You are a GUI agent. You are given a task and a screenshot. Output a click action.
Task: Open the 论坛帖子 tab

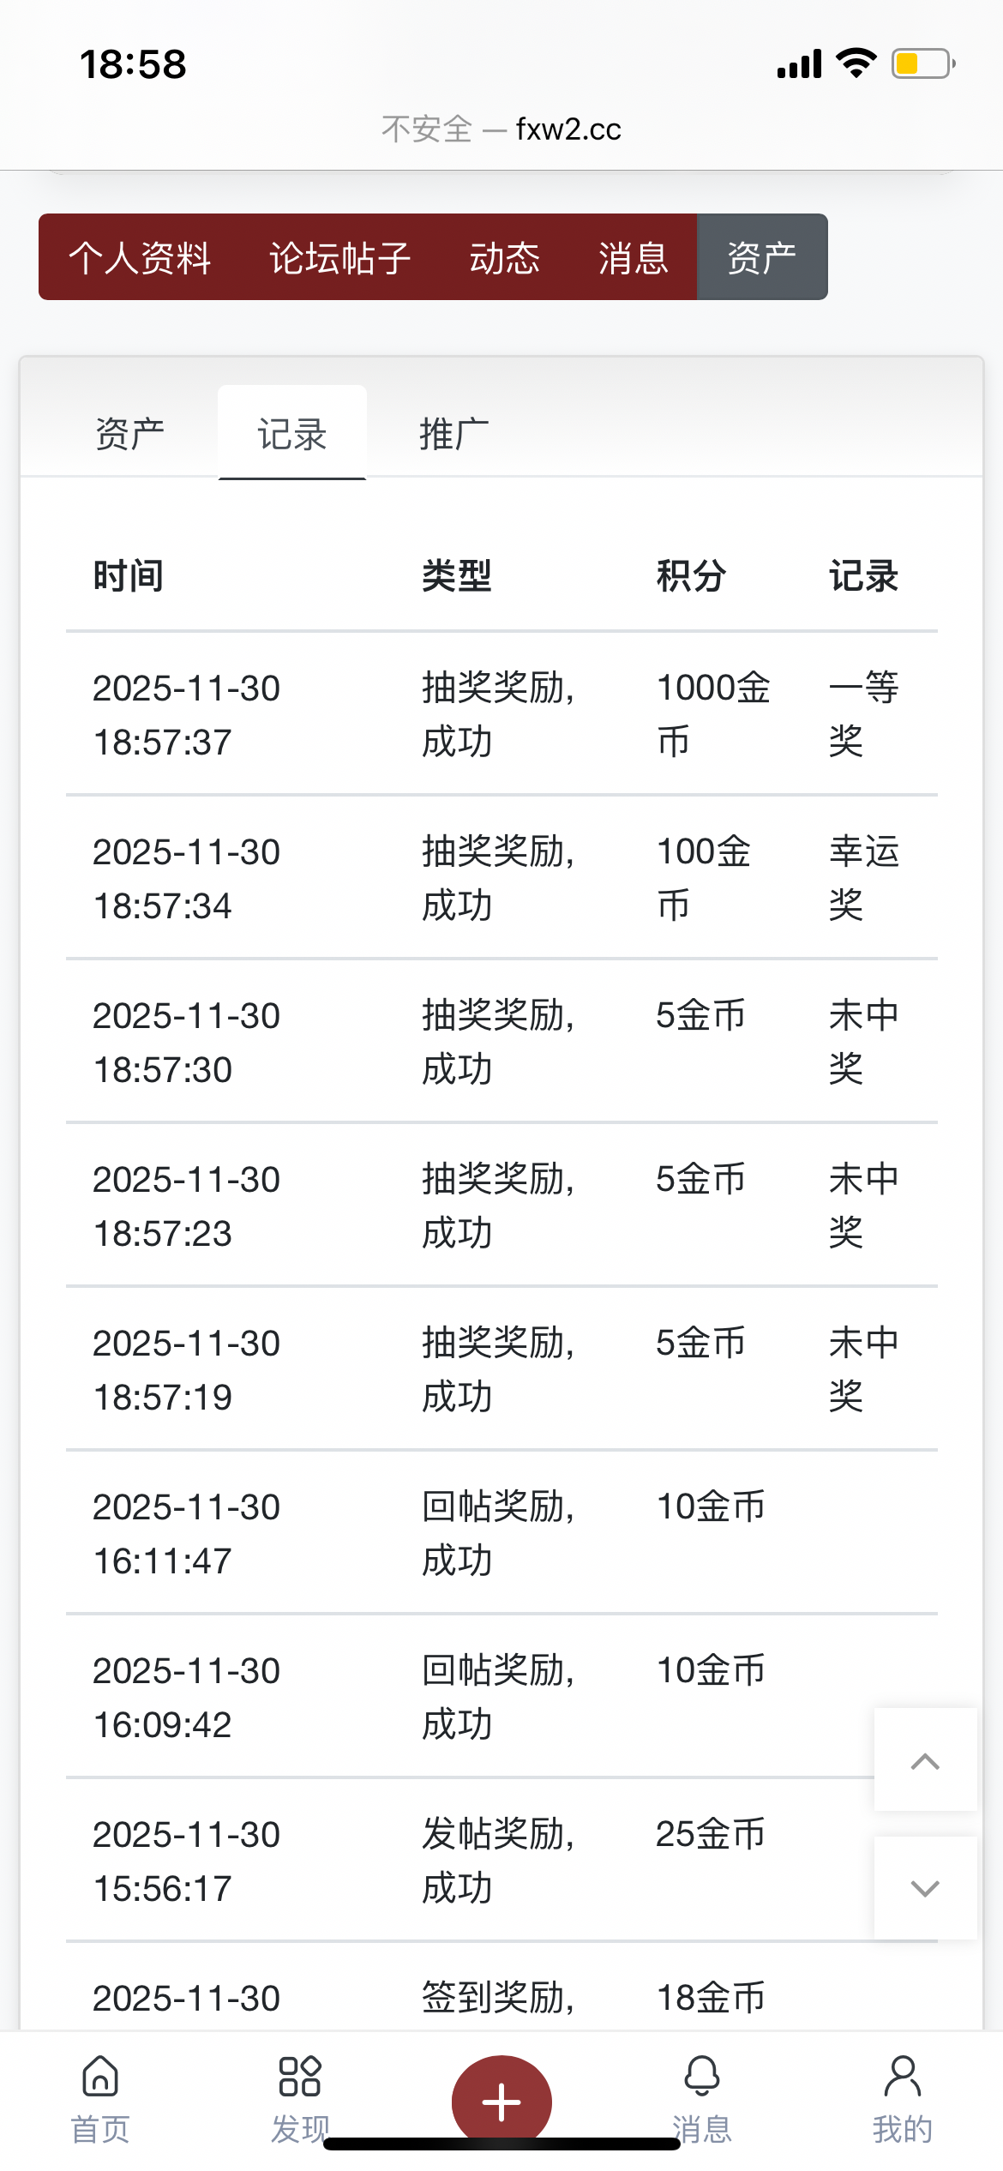click(340, 257)
